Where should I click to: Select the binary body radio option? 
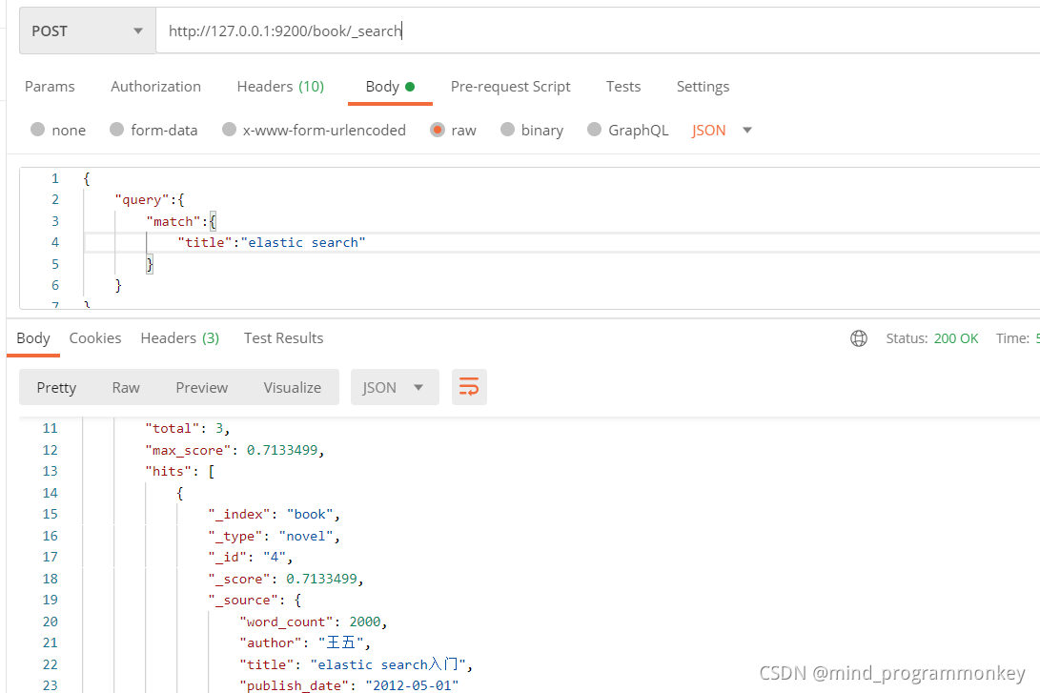507,130
